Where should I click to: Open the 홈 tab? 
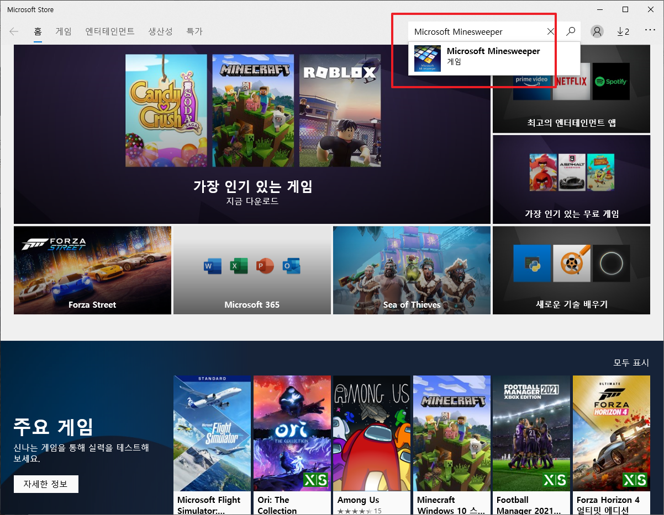tap(38, 31)
